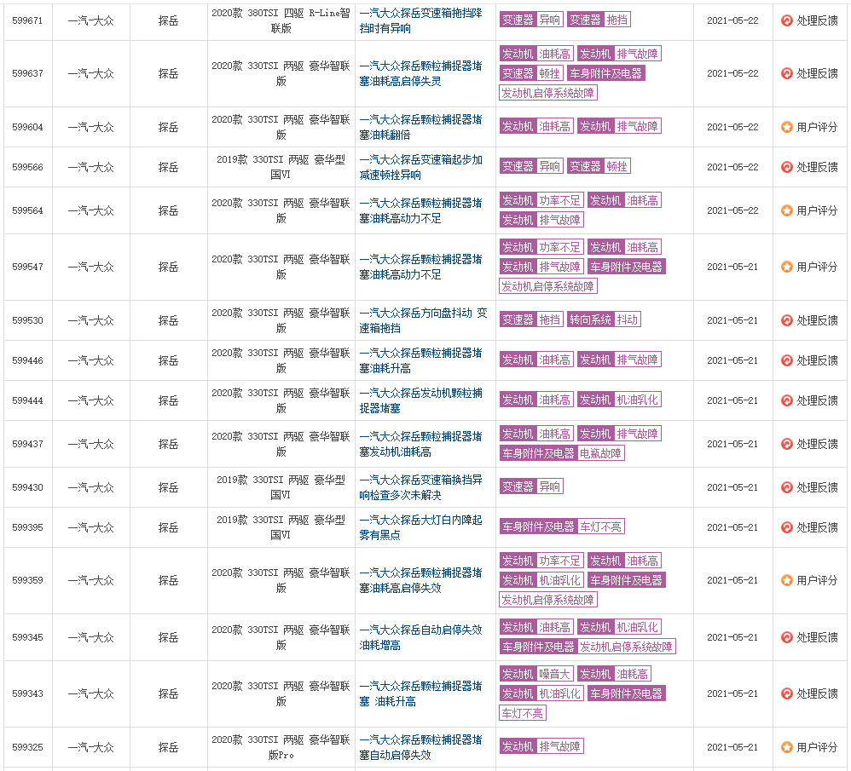Click the 处理反馈 icon in row 599671

[786, 20]
